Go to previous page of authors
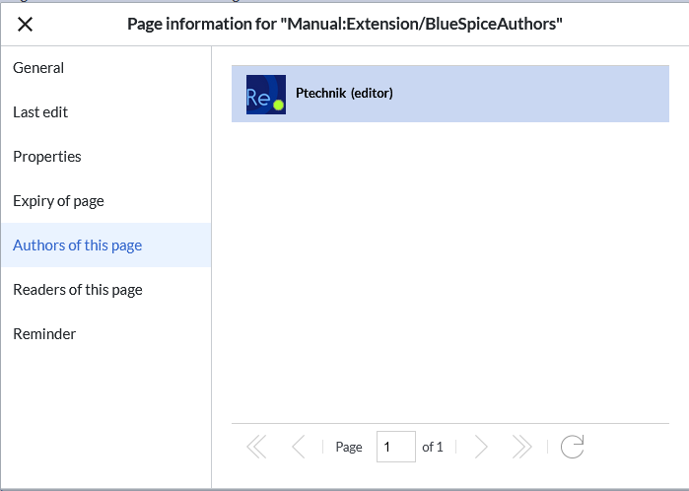689x491 pixels. coord(299,447)
